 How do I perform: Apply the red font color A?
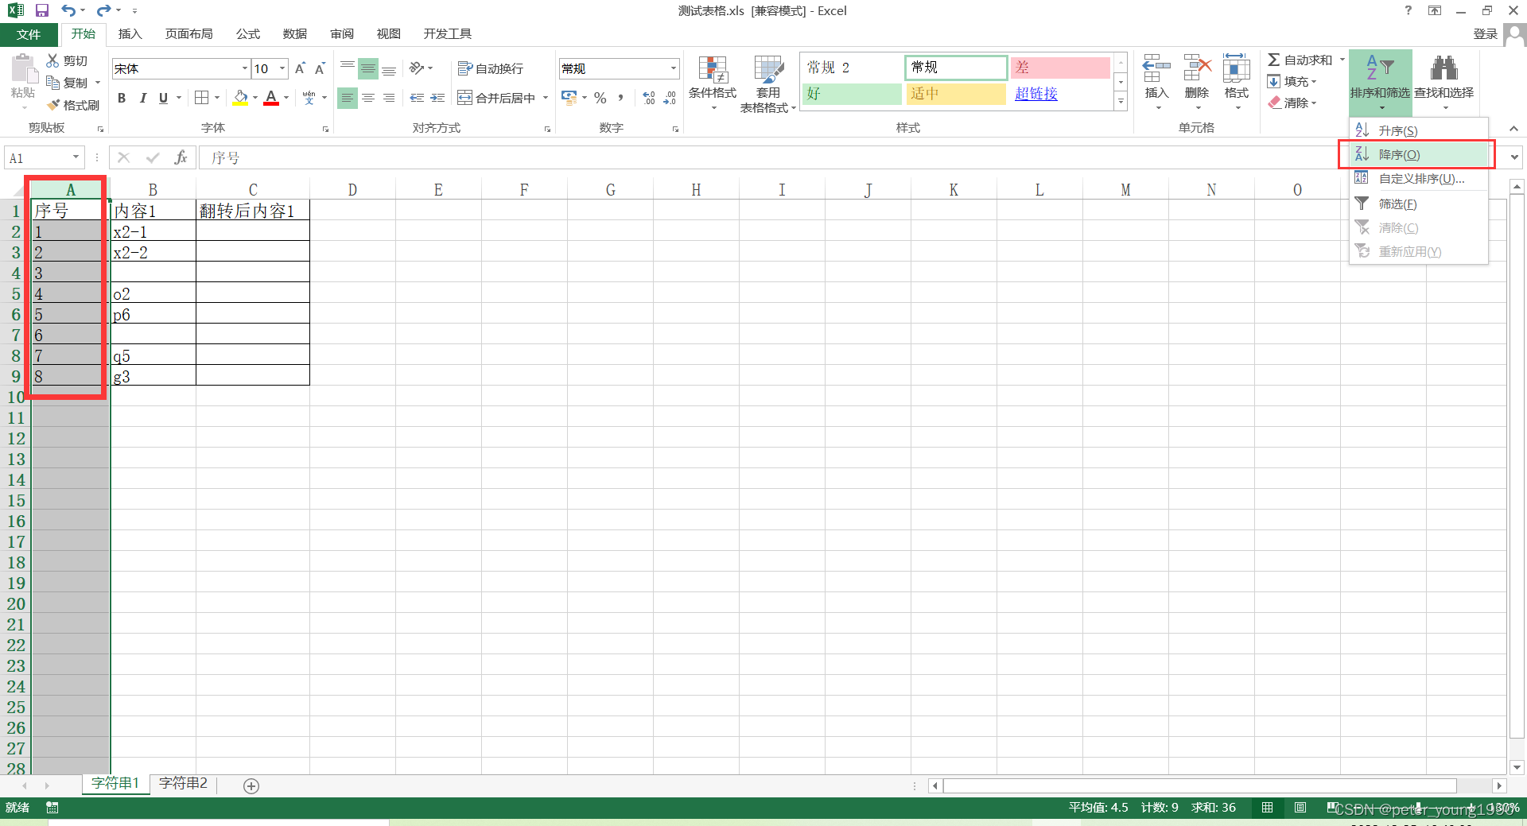[271, 98]
